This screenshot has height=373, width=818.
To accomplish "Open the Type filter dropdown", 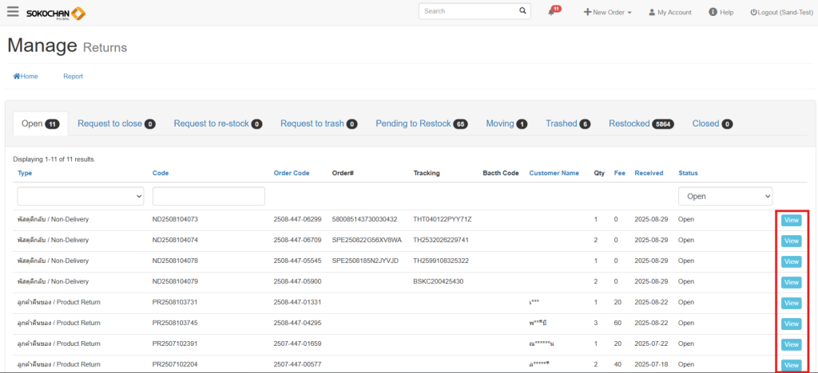I will (x=80, y=196).
